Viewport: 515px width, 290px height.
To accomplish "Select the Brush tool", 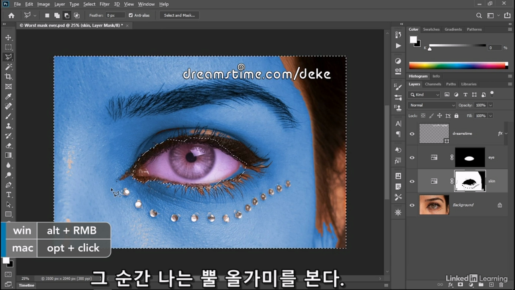I will [x=8, y=116].
